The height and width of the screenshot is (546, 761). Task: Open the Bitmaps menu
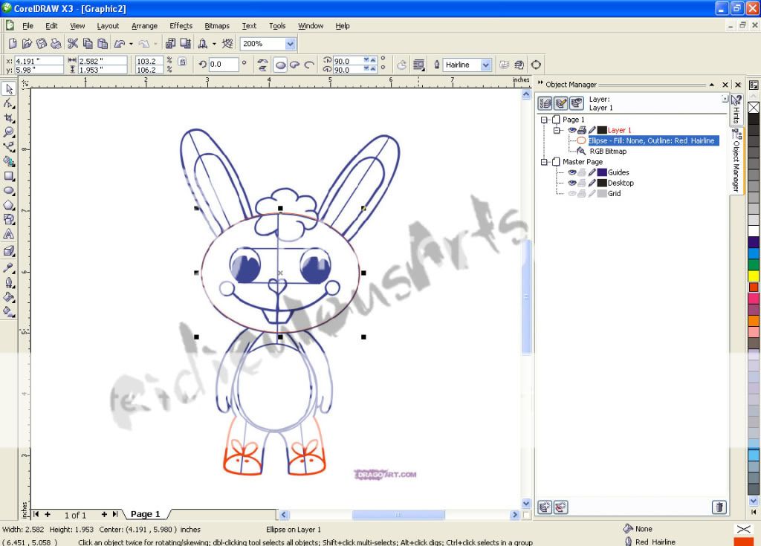[217, 26]
